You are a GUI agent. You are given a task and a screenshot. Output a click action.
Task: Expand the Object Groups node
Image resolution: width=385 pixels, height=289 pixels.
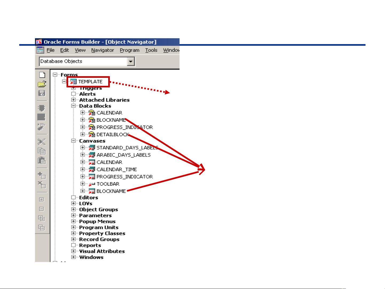[73, 209]
